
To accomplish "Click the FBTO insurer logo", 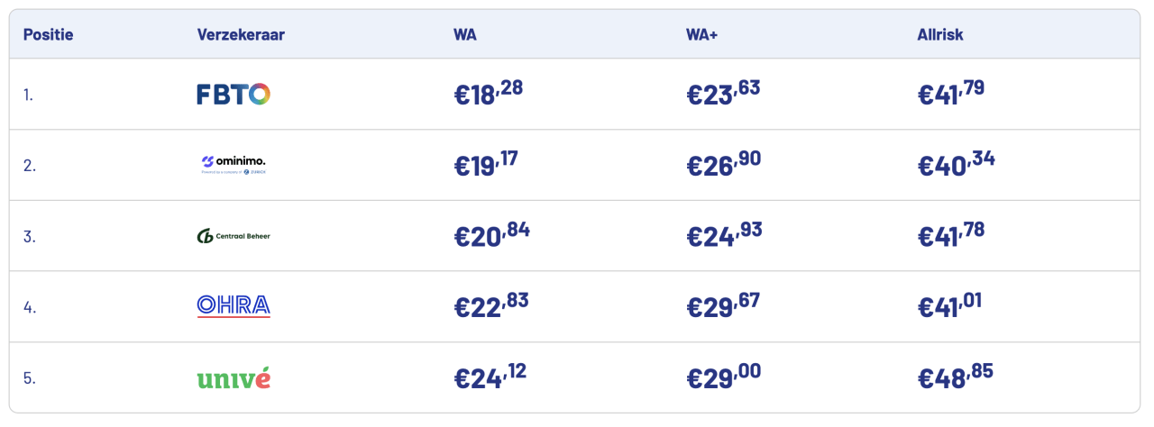I will pyautogui.click(x=234, y=94).
